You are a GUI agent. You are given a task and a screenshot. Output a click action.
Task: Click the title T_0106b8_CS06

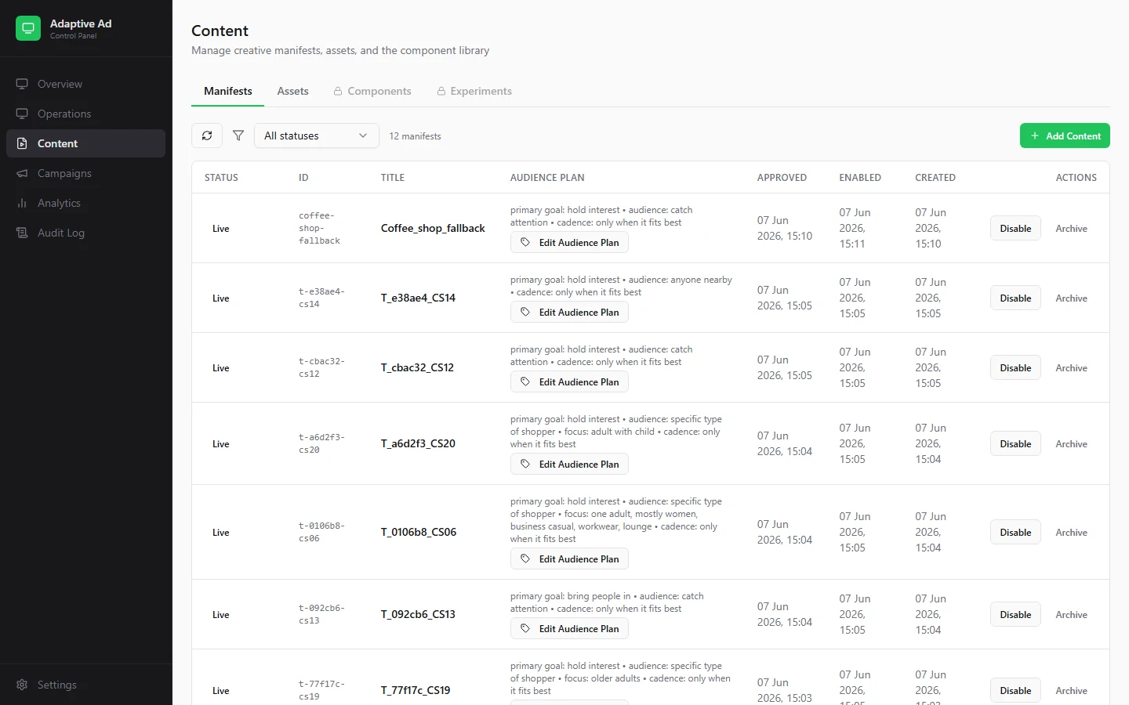[x=419, y=532]
